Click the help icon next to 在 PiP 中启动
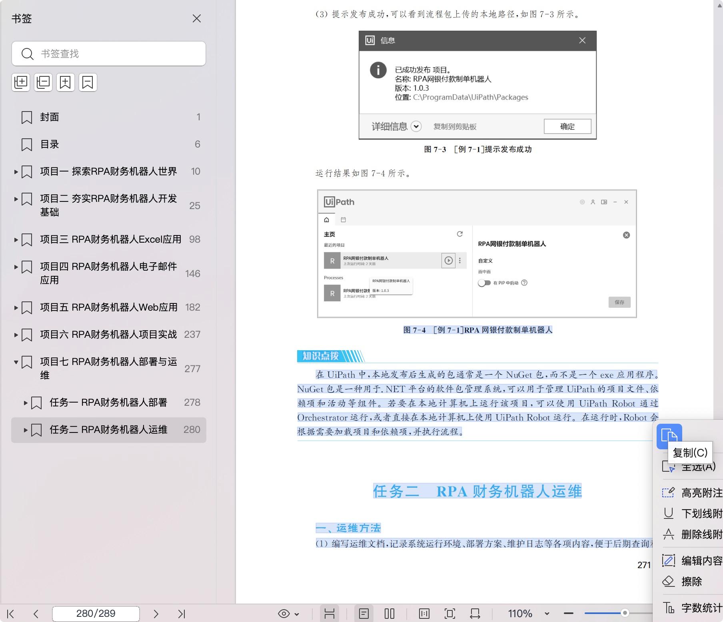Screen dimensions: 723x622 pos(524,283)
